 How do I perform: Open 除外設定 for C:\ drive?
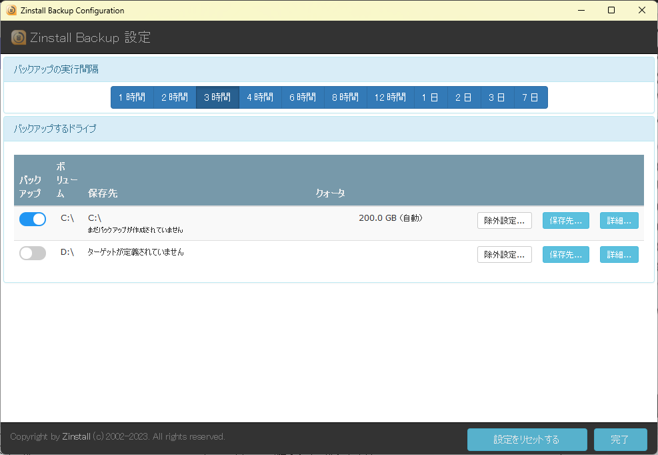[504, 220]
